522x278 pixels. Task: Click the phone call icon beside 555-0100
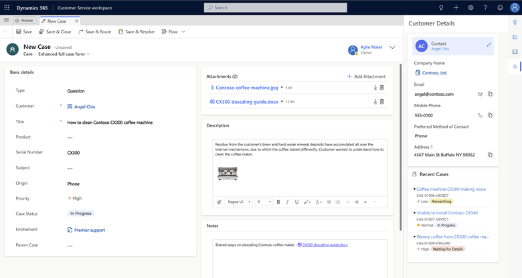point(480,115)
